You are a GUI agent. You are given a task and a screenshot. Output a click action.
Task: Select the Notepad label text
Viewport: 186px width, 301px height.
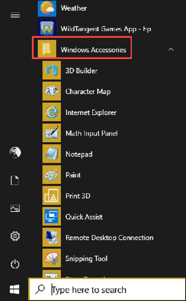tap(79, 154)
